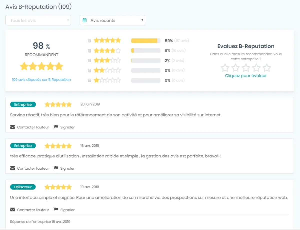The height and width of the screenshot is (230, 300).
Task: Rate B-Reputation four stars
Action: point(256,68)
